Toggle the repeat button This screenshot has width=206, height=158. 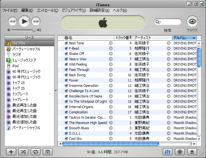pos(35,152)
